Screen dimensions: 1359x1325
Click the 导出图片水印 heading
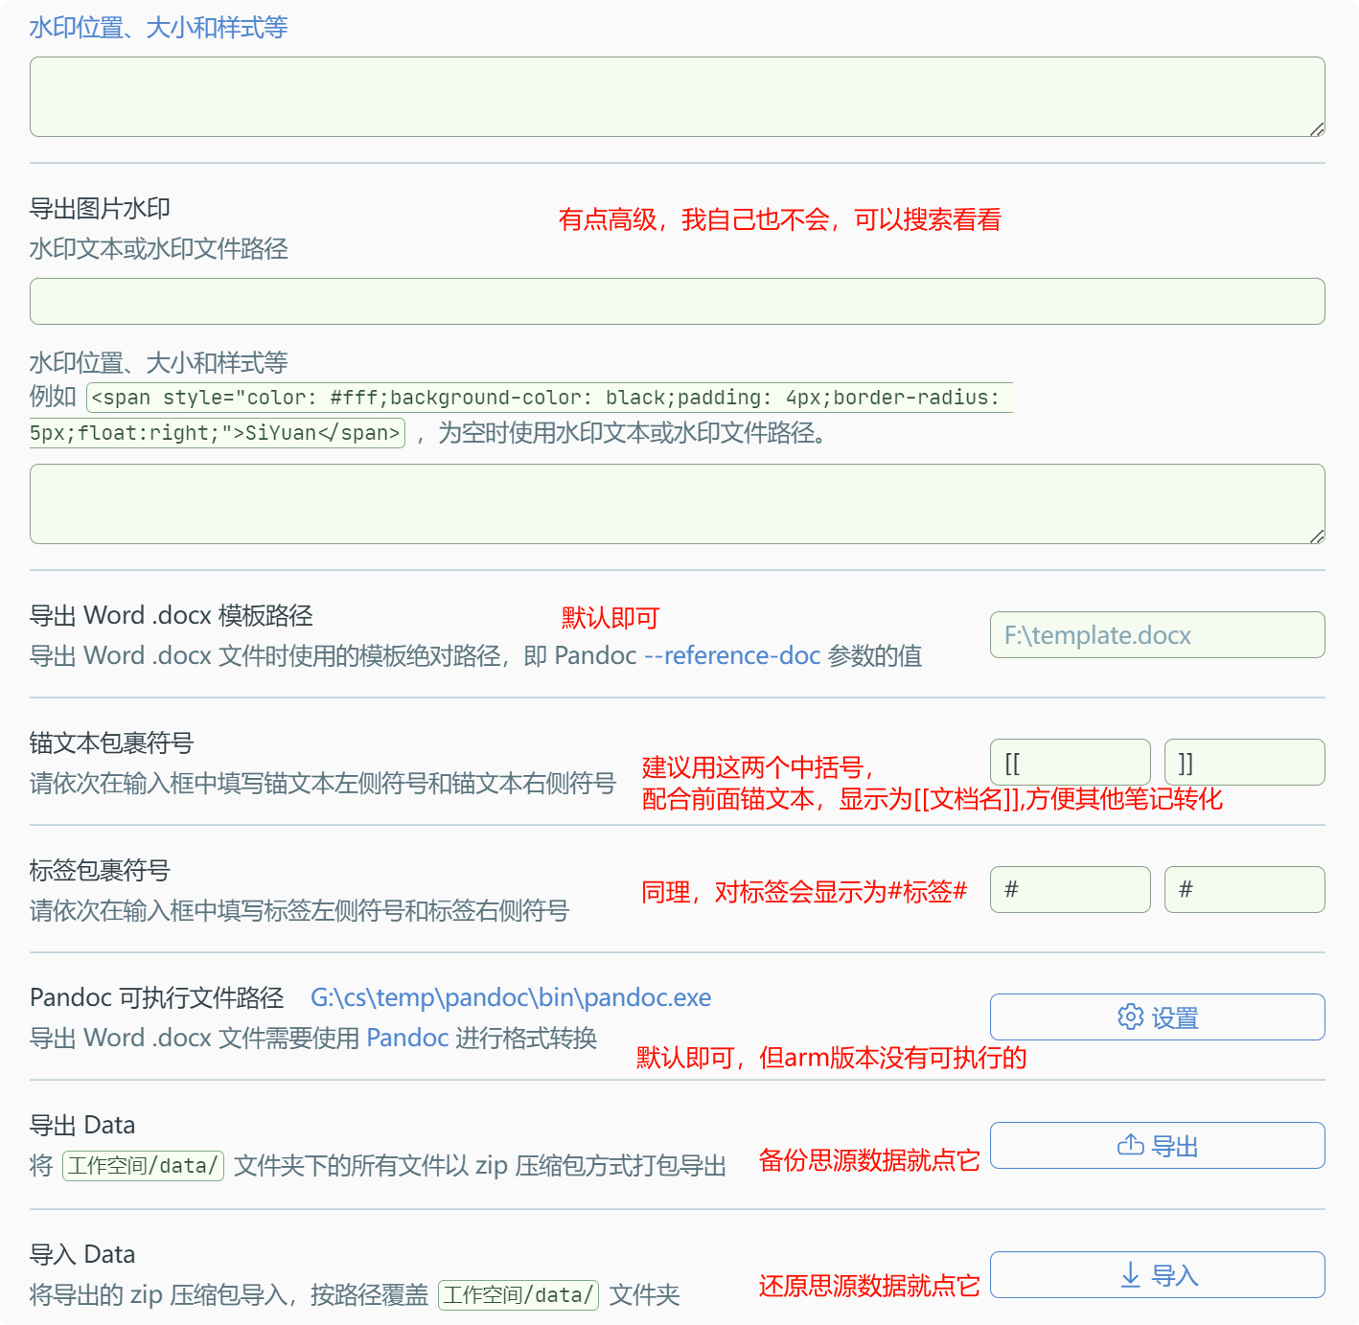[x=100, y=208]
